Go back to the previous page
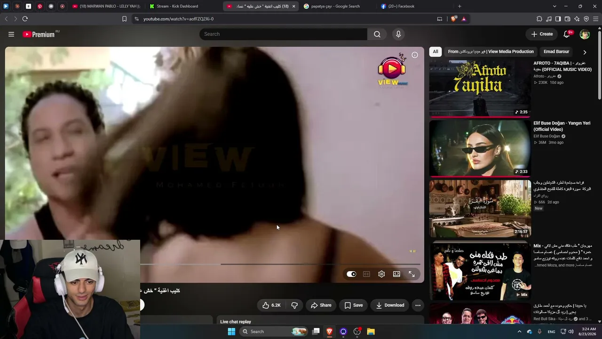Screen dimensions: 602x339 tap(6, 19)
